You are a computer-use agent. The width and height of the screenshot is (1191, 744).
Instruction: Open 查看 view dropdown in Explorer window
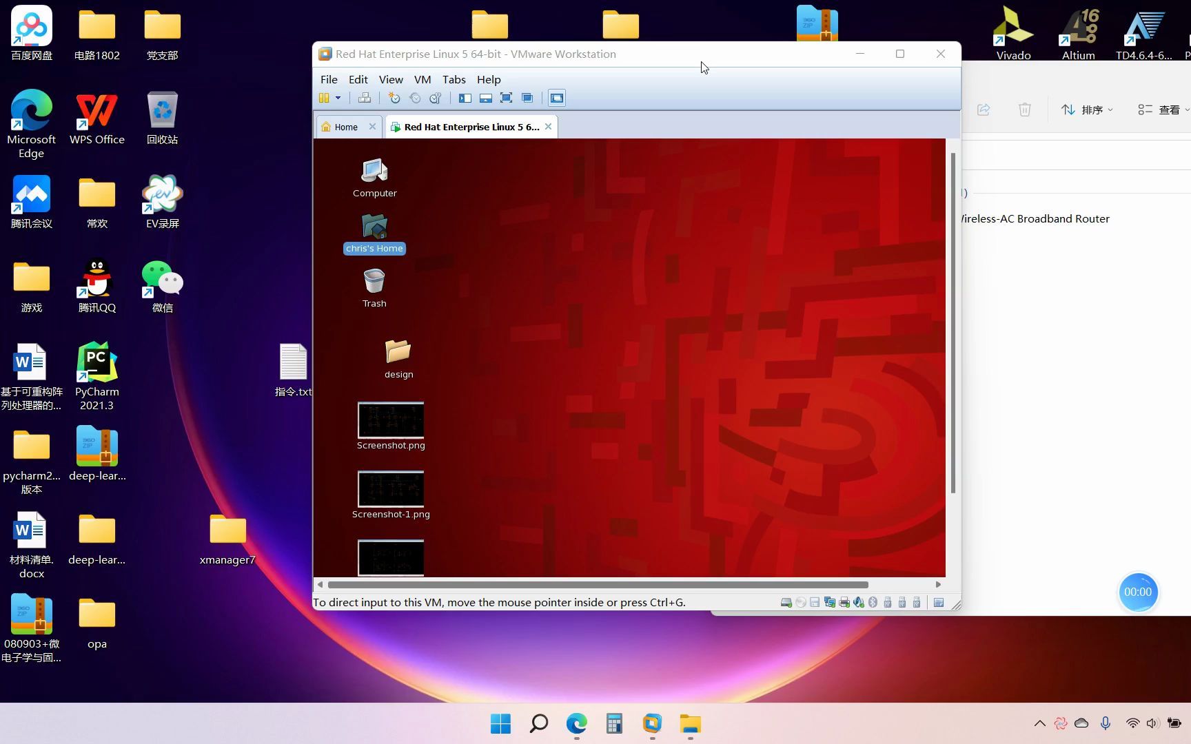point(1163,110)
